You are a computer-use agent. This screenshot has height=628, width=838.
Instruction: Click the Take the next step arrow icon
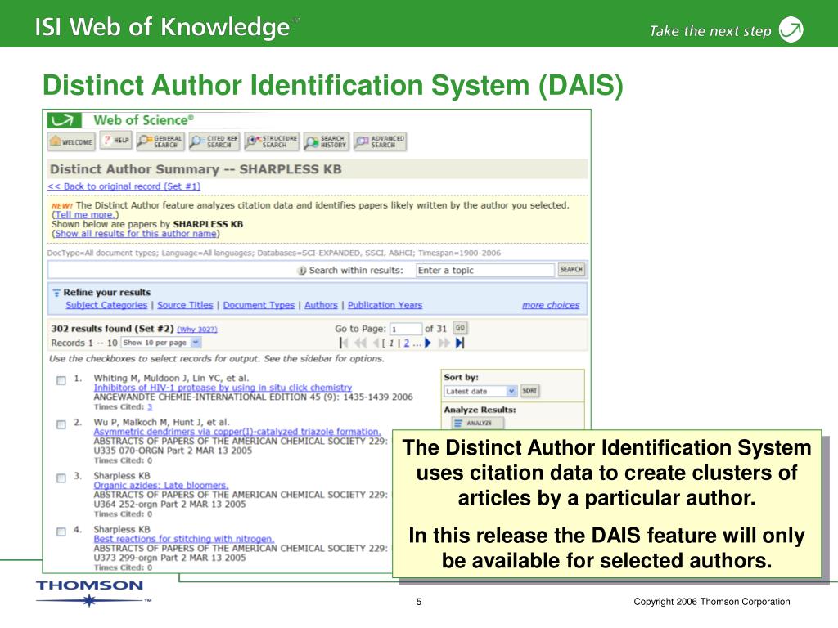791,29
